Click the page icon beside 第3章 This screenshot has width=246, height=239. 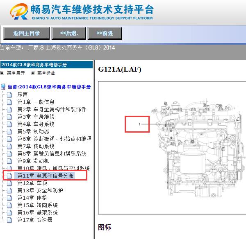click(x=9, y=117)
